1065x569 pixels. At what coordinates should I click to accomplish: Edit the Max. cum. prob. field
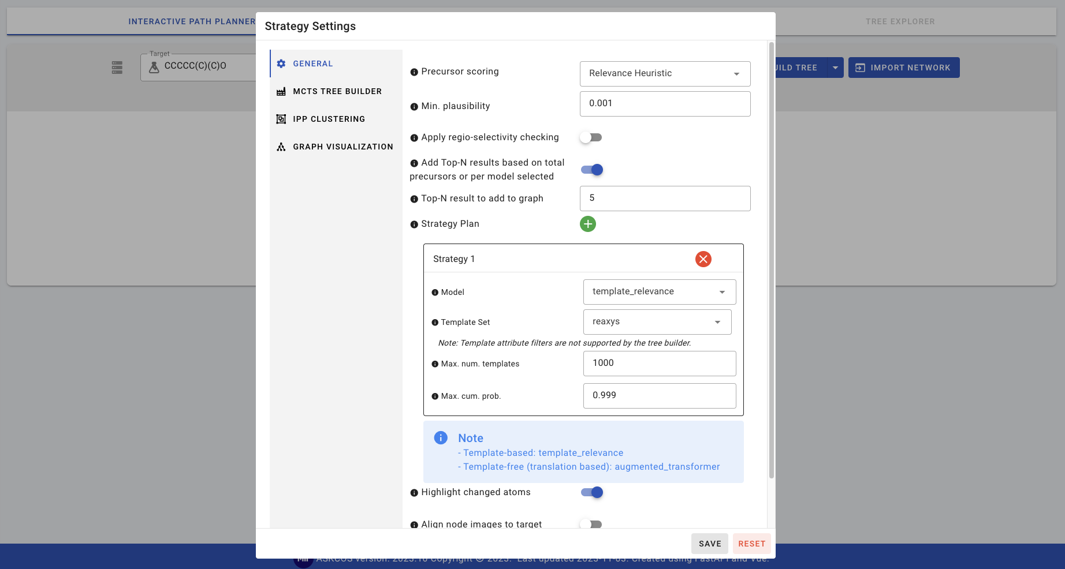pyautogui.click(x=660, y=396)
